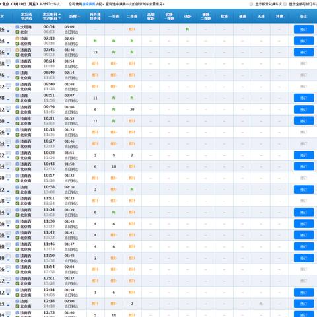The height and width of the screenshot is (317, 317).
Task: Click the small badge icon on the 08:24 train
Action: (x=8, y=61)
